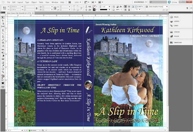This screenshot has height=132, width=193.
Task: Select the Direct Selection tool
Action: click(3, 20)
